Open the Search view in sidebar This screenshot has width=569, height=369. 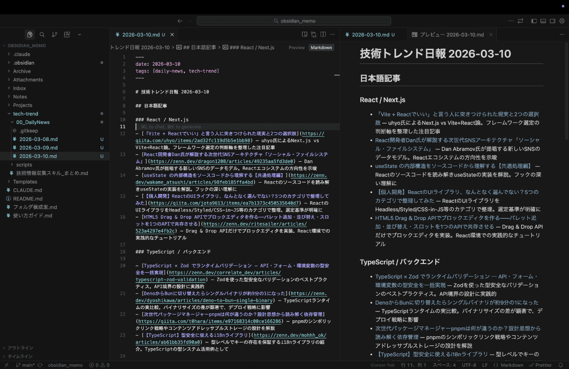[42, 35]
